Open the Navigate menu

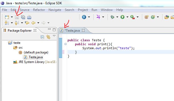click(55, 10)
